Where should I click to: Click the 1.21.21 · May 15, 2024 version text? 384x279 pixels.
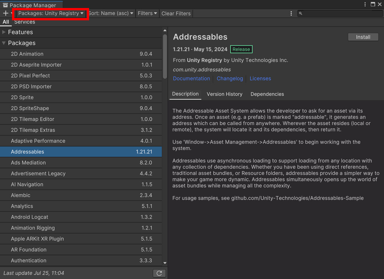click(x=200, y=49)
